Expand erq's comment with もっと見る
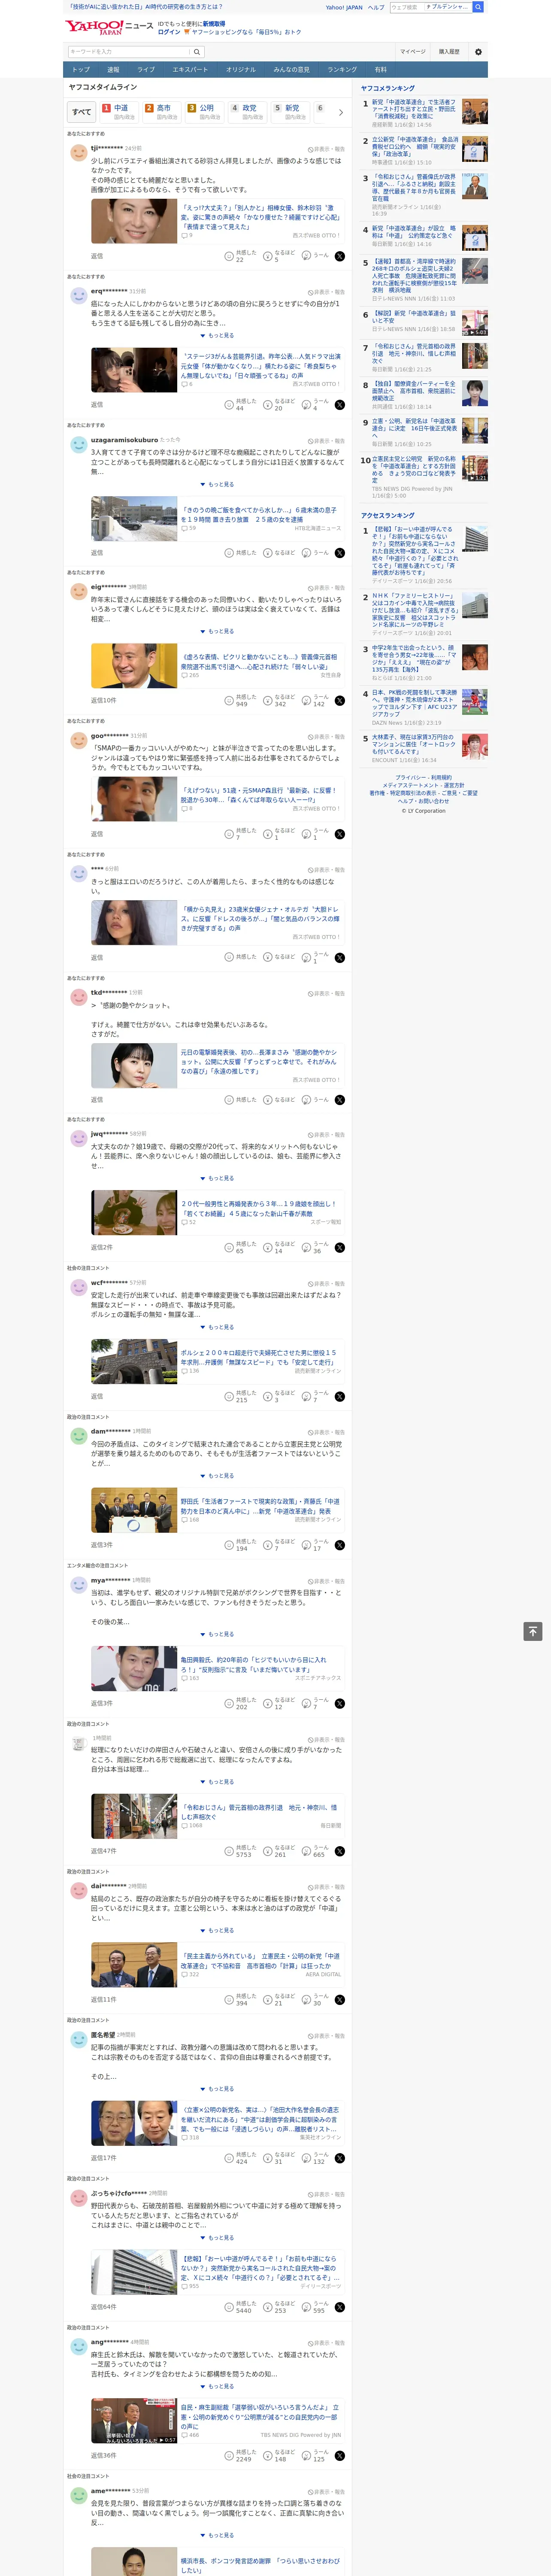Screen dimensions: 551x2576 coord(217,336)
